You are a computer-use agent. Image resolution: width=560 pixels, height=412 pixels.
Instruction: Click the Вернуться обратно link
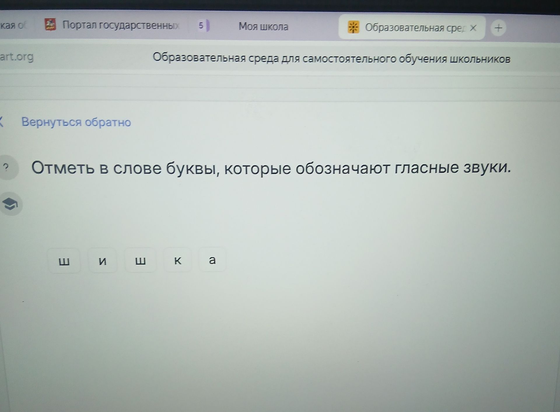pyautogui.click(x=76, y=122)
